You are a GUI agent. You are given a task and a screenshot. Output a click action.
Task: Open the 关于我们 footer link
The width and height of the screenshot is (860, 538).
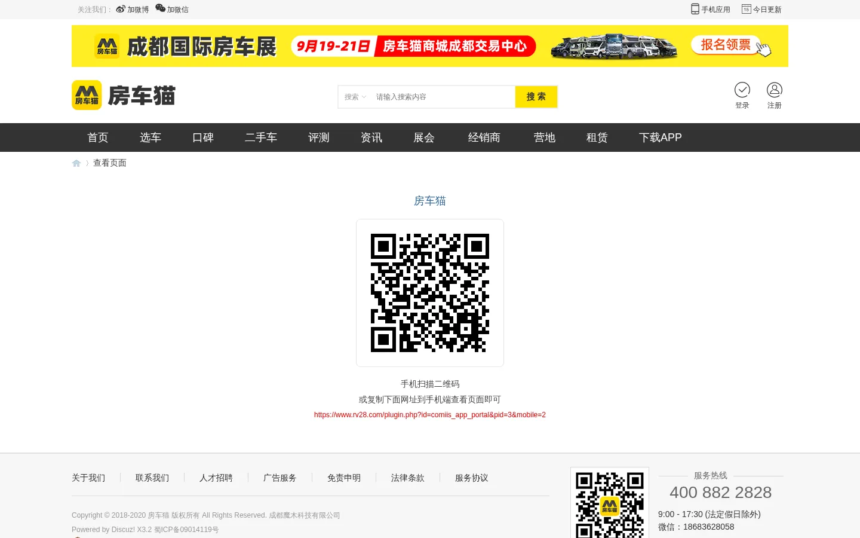(88, 478)
